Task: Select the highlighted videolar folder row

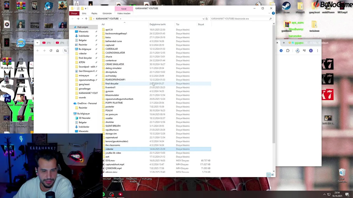Action: 156,149
